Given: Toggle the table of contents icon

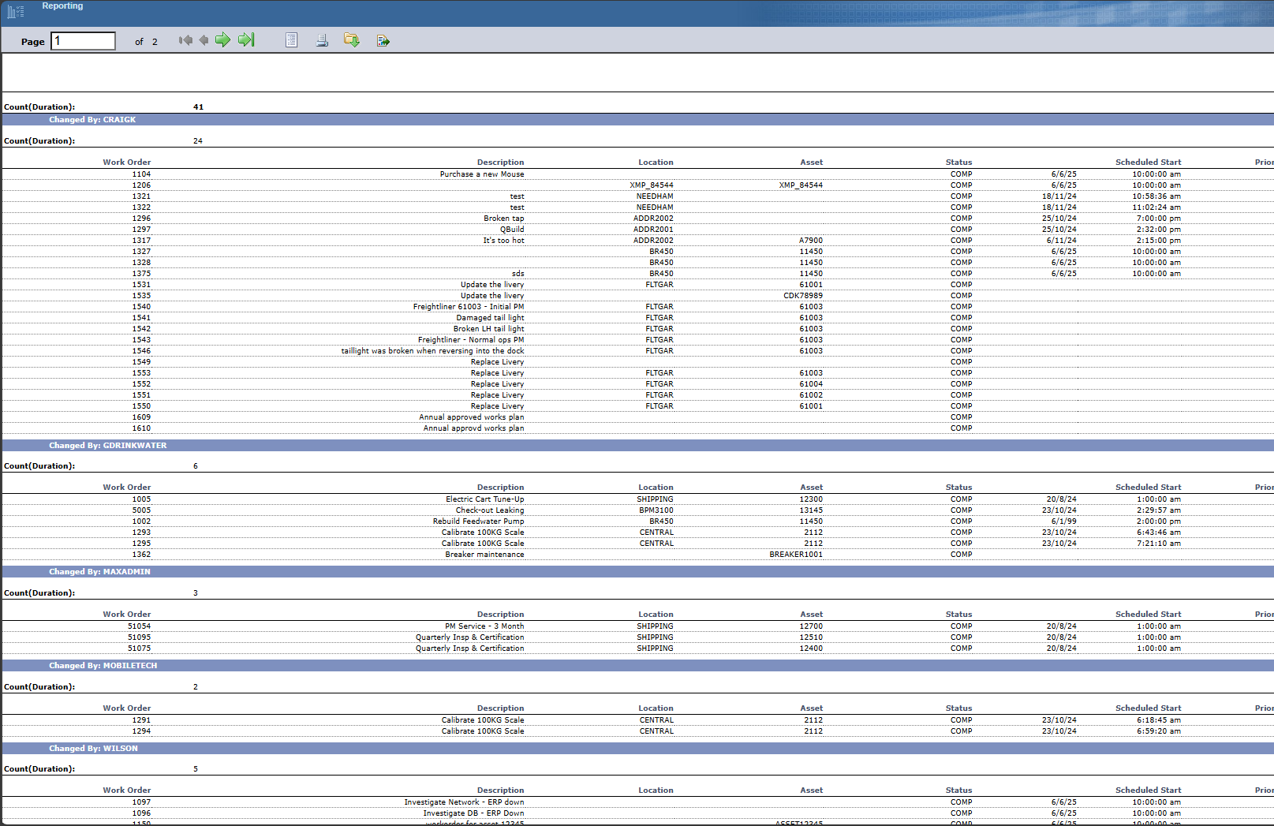Looking at the screenshot, I should 291,40.
